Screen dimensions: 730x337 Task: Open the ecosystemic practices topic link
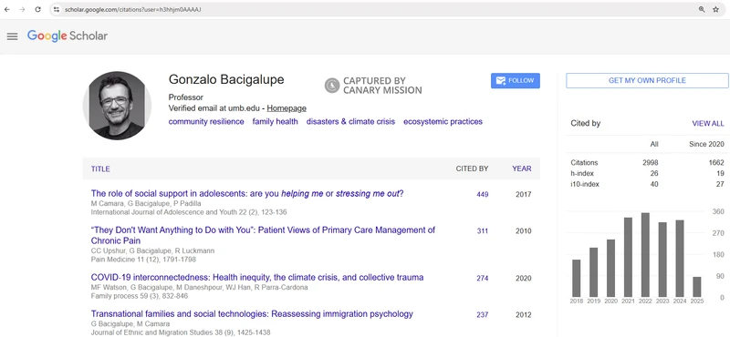pos(443,122)
